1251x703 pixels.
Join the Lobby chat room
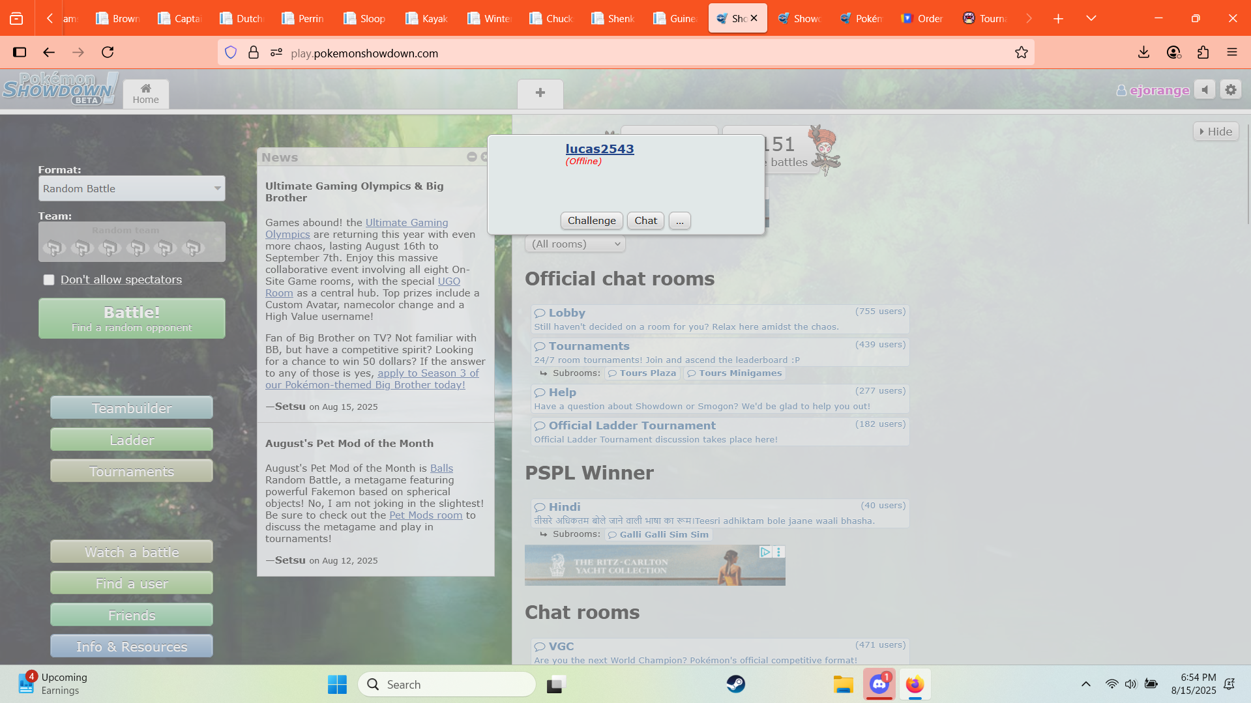[720, 319]
